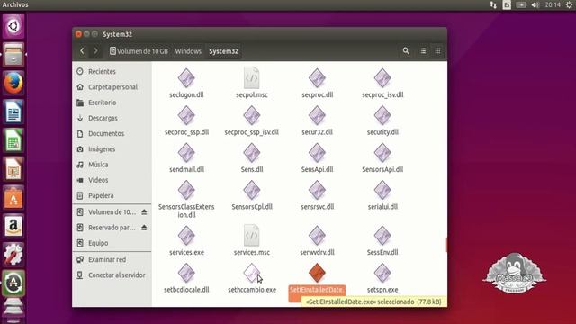Viewport: 576px width, 324px height.
Task: Open System Settings from the launcher
Action: tap(13, 254)
